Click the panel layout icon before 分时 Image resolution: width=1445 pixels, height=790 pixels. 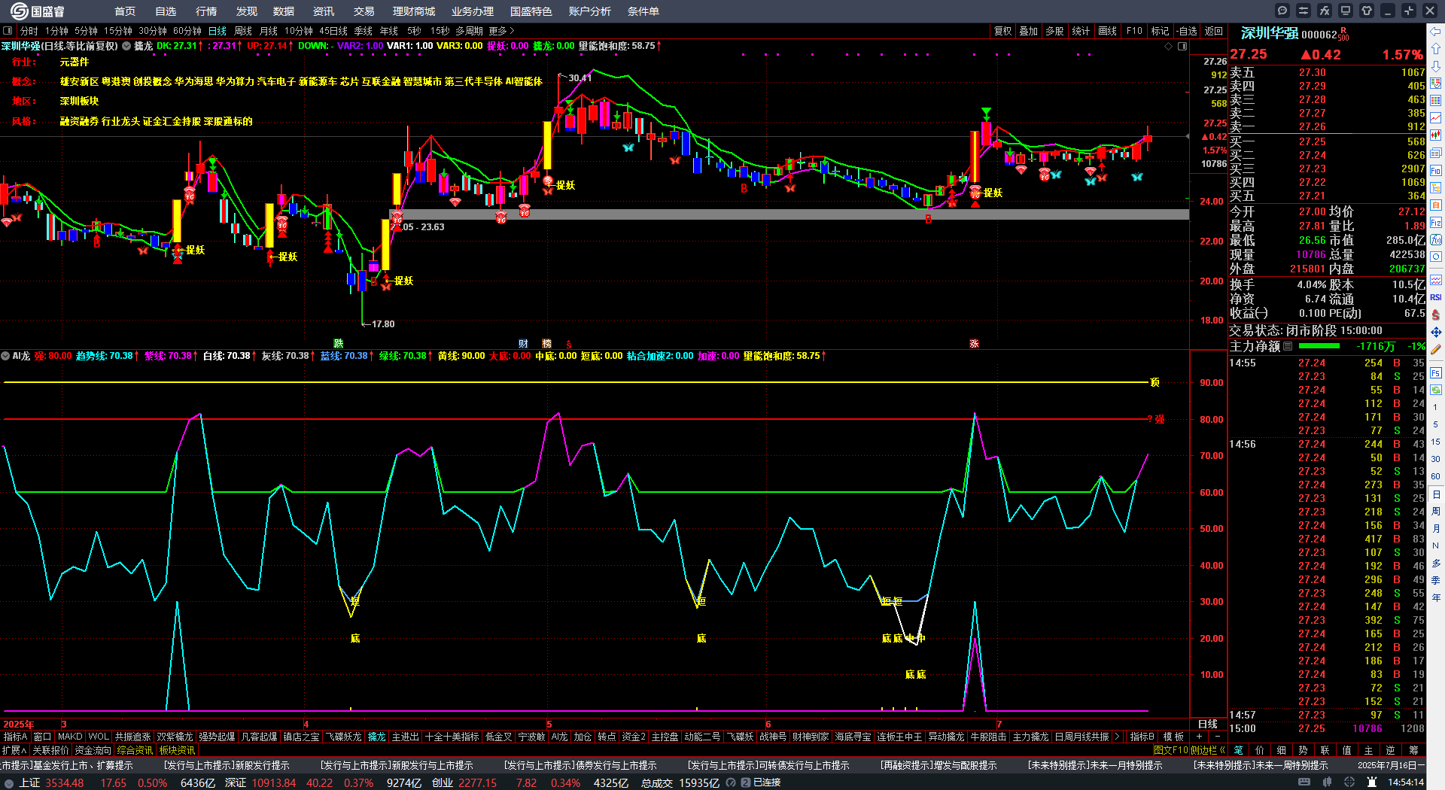pyautogui.click(x=8, y=31)
